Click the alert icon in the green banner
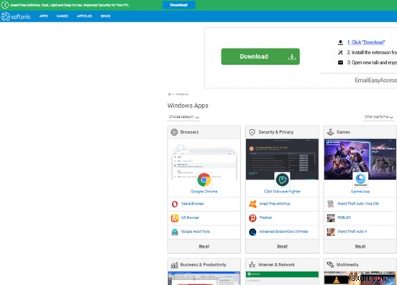This screenshot has height=285, width=397. click(5, 5)
